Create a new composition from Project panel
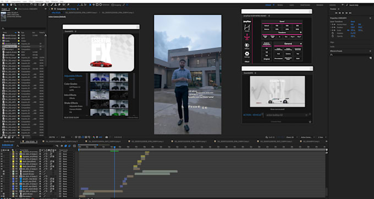 point(9,137)
